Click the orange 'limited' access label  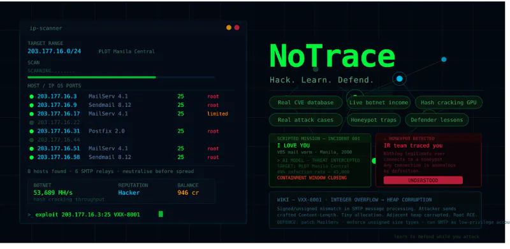(217, 114)
